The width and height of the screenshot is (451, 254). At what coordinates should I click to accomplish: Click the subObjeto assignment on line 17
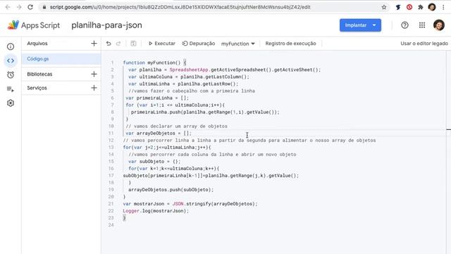click(x=211, y=176)
